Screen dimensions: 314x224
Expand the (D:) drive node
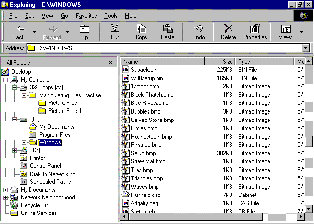tap(14, 150)
